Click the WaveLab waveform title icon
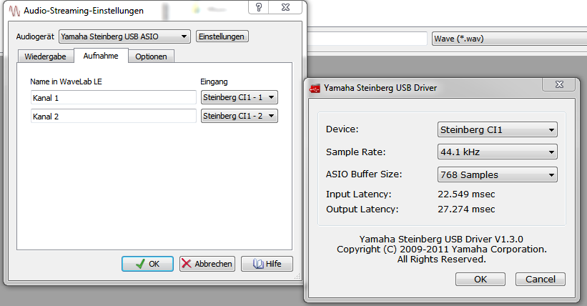587x306 pixels. (14, 11)
